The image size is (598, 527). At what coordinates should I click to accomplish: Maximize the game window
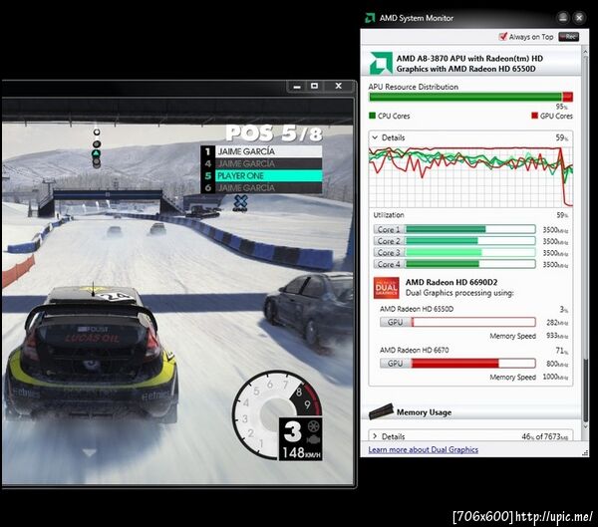point(314,87)
